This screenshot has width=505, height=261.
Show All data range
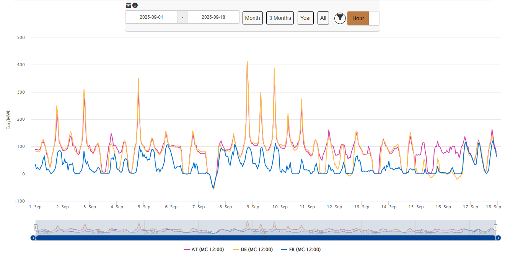(323, 18)
